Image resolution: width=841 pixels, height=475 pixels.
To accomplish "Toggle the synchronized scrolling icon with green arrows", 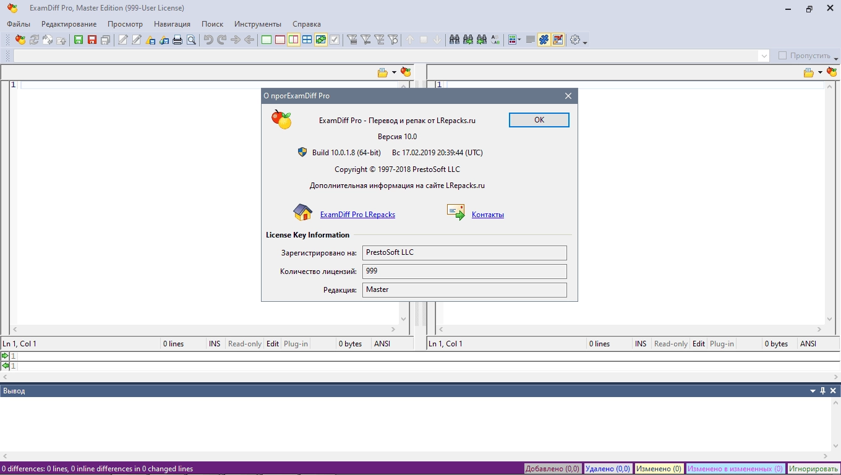I will coord(321,40).
